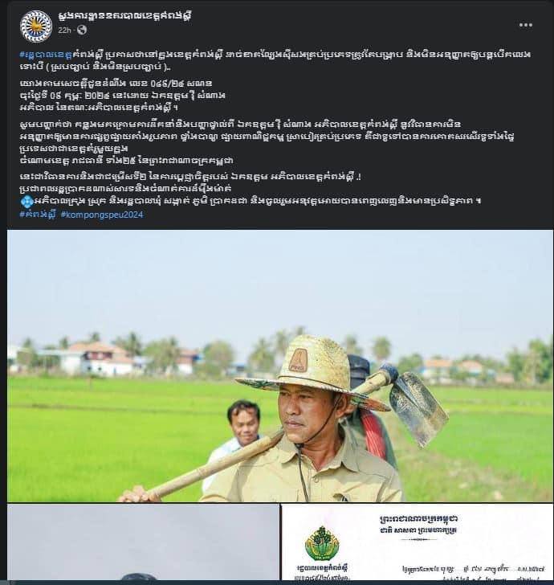Screen dimensions: 554x585
Task: Click the green emblem on the letter
Action: (x=322, y=543)
